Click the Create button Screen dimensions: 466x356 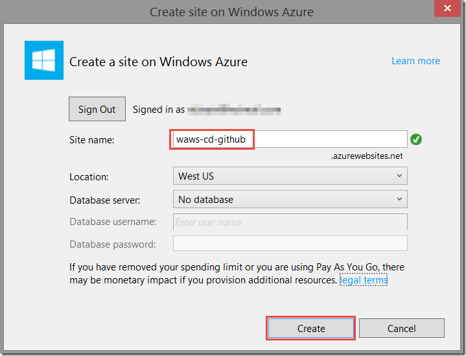(x=311, y=328)
